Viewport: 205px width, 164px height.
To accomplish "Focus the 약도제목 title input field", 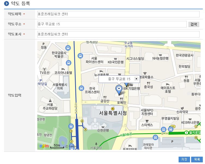I will pyautogui.click(x=118, y=14).
